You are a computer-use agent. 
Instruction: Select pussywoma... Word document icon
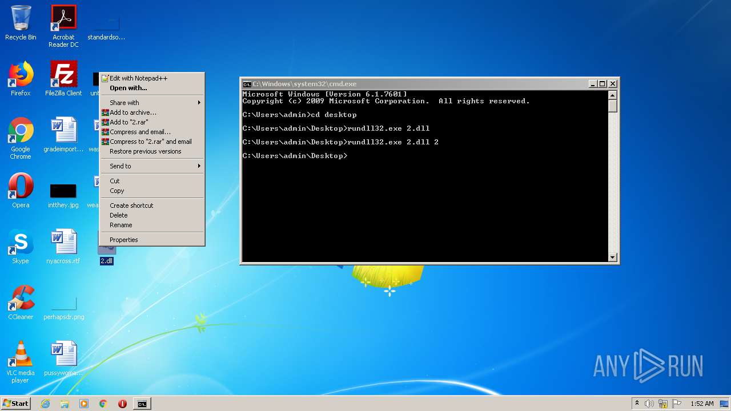[63, 358]
